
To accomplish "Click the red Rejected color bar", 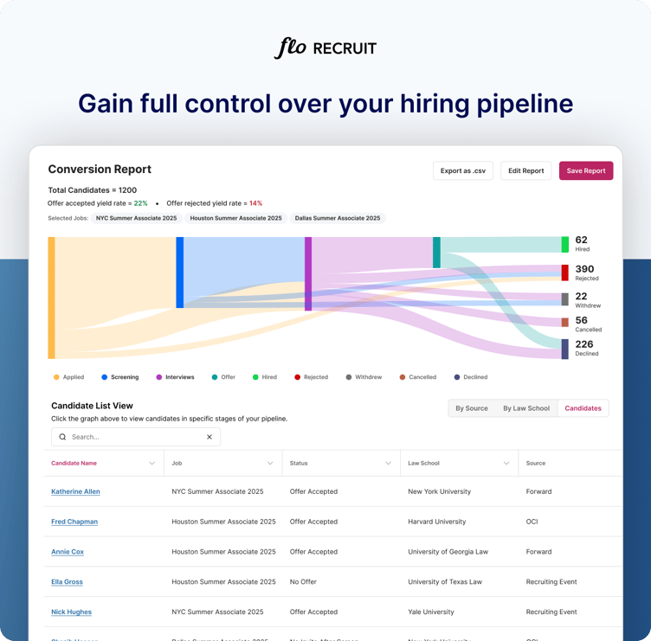I will tap(565, 272).
